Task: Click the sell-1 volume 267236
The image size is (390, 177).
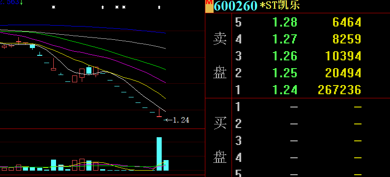Action: 339,90
